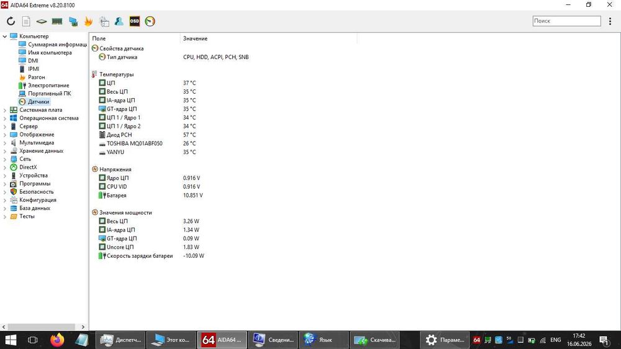Open the report wizard checklist icon
The width and height of the screenshot is (621, 349).
pyautogui.click(x=104, y=21)
